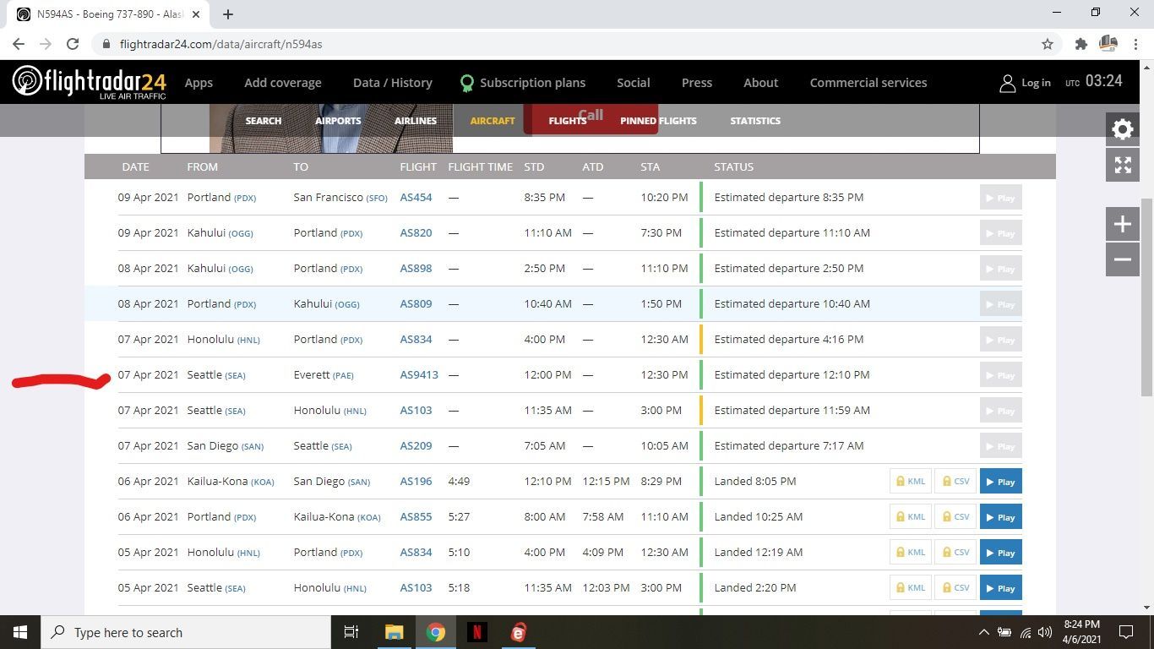Toggle fullscreen view with expand icon
Viewport: 1154px width, 649px height.
[x=1123, y=166]
